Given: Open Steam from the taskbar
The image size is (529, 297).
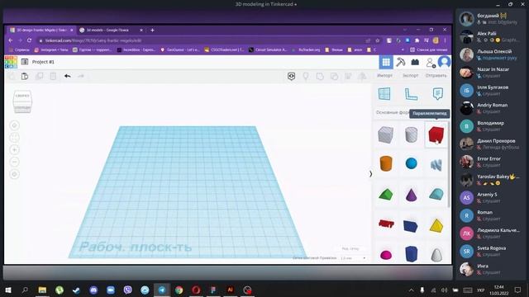Looking at the screenshot, I should click(76, 290).
